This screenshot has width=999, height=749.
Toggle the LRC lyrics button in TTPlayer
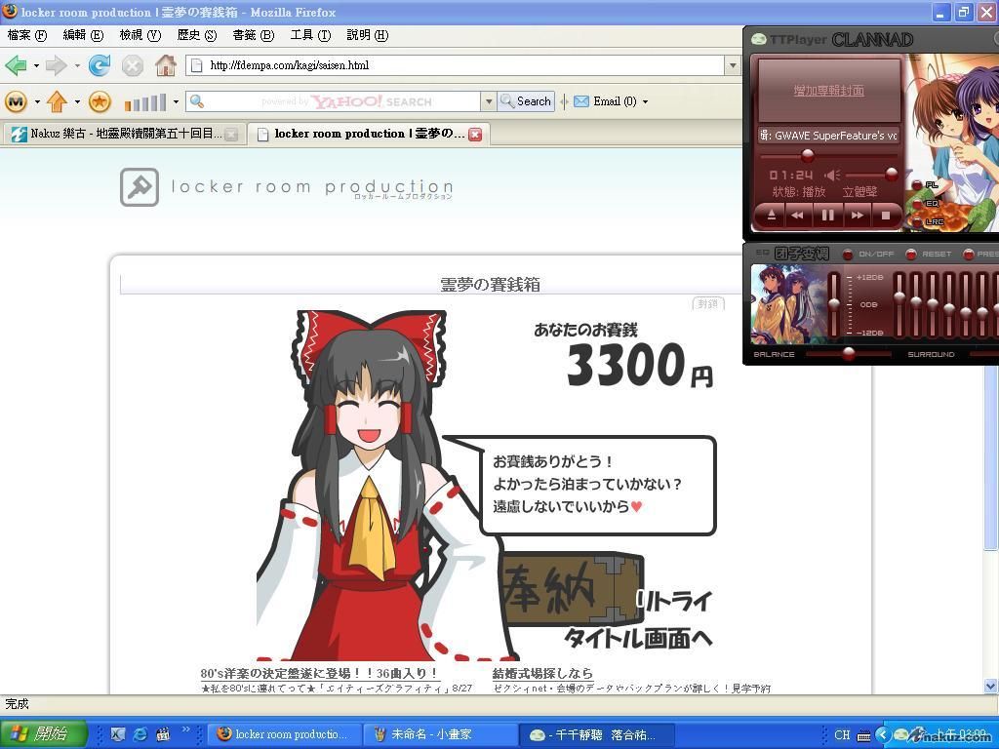pos(917,221)
